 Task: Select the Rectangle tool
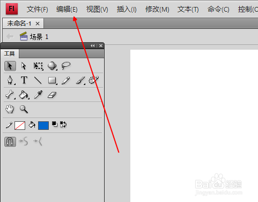(52, 80)
